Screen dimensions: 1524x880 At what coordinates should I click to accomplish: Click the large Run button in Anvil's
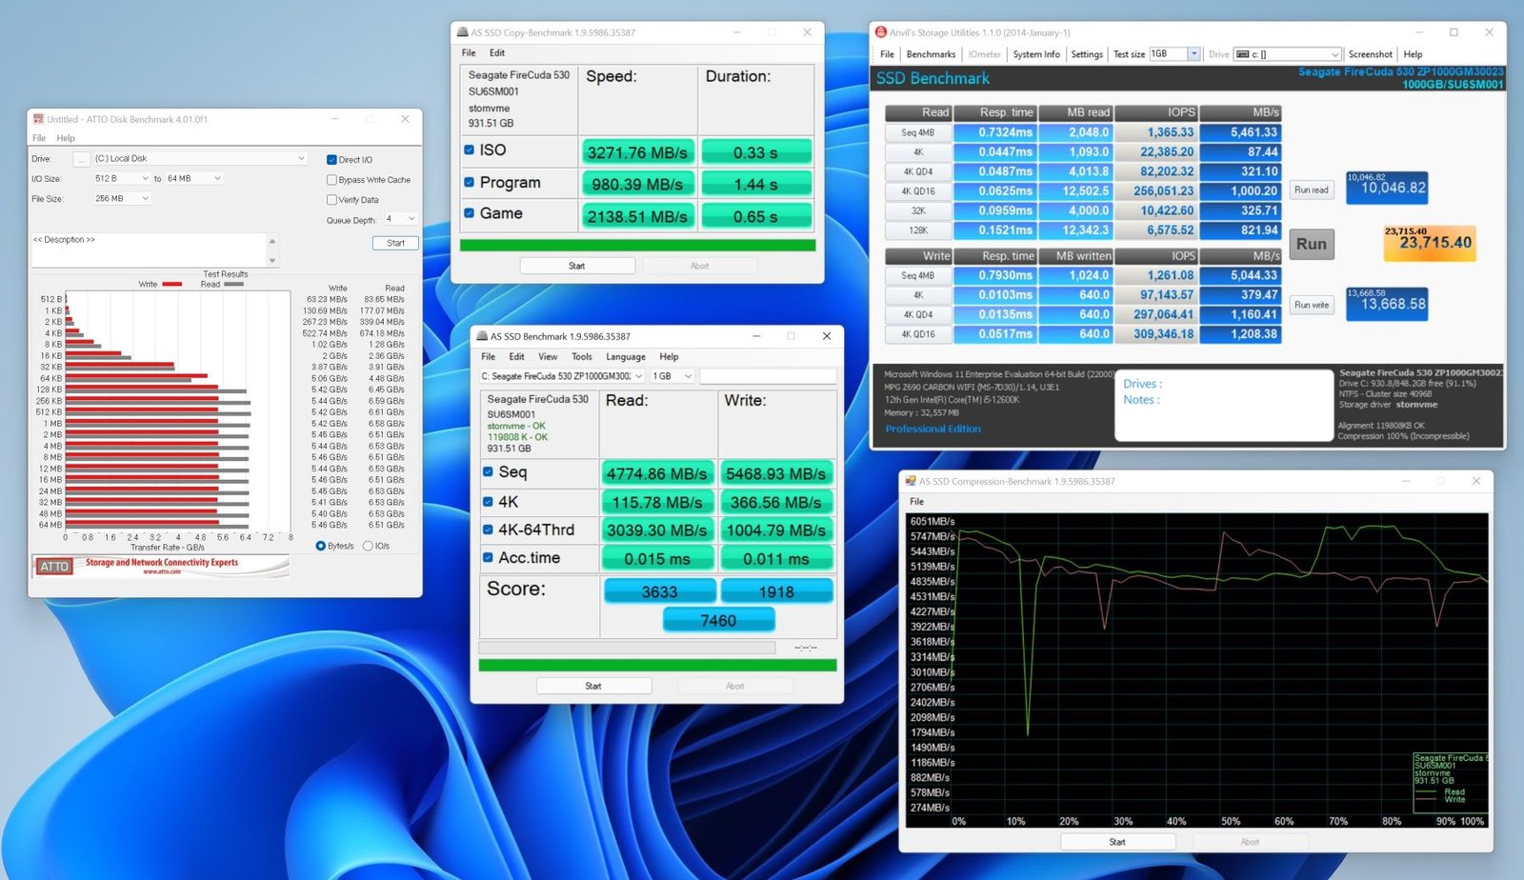click(1311, 244)
